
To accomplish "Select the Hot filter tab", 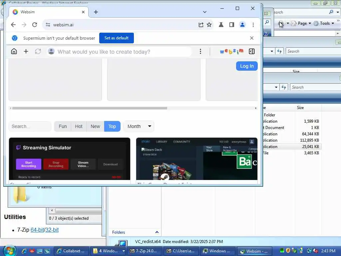I will pos(79,126).
